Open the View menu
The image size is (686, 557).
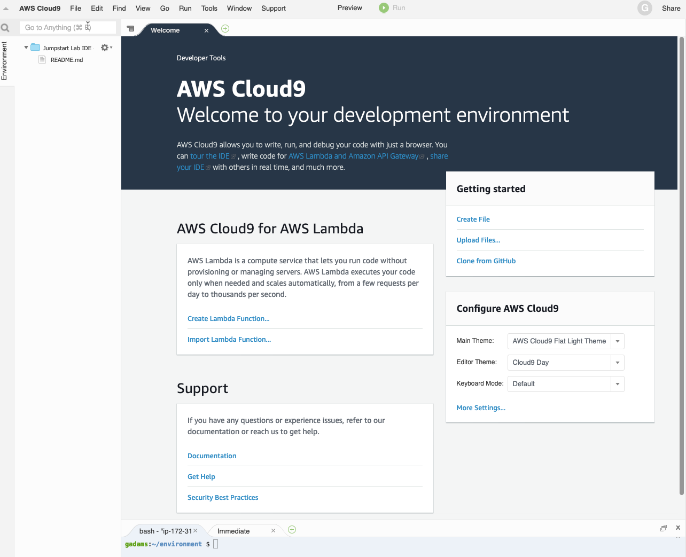click(x=143, y=9)
